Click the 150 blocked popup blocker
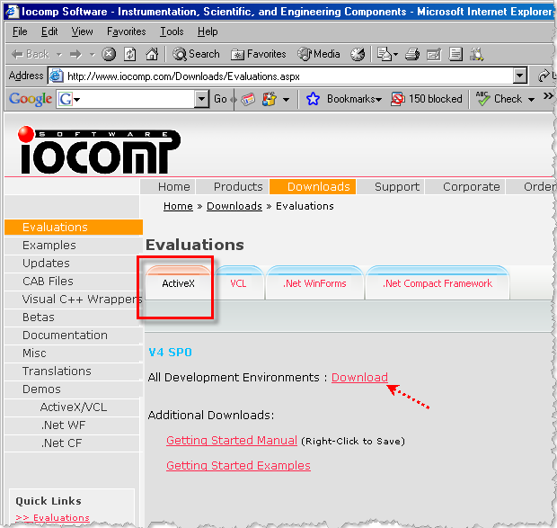557x528 pixels. click(x=426, y=99)
